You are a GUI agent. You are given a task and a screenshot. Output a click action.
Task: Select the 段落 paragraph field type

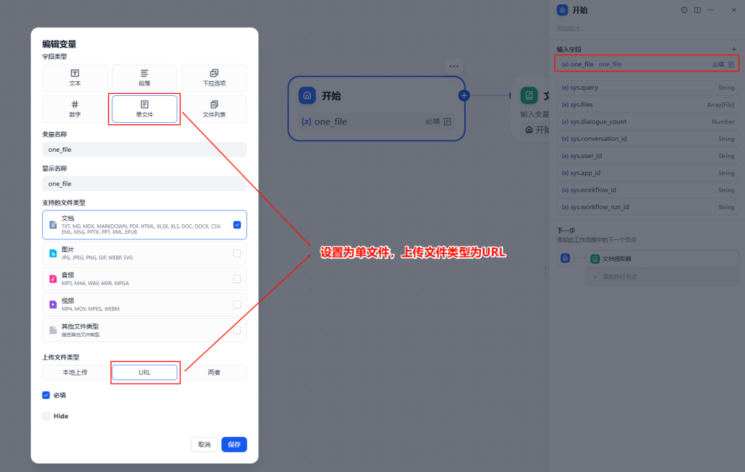tap(144, 77)
